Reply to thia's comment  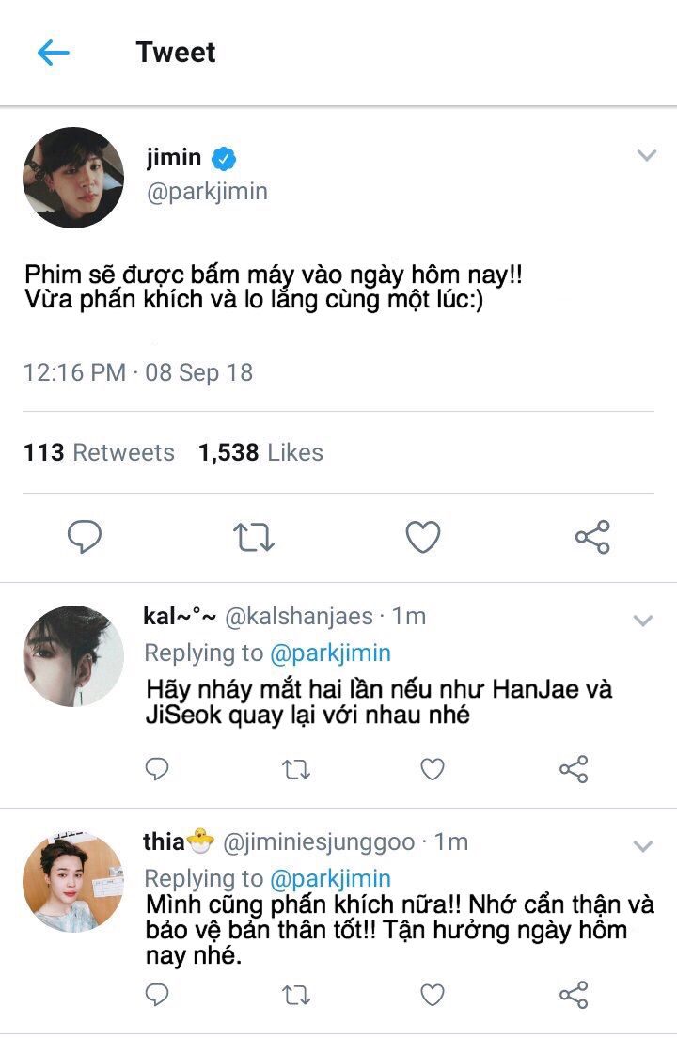(158, 995)
